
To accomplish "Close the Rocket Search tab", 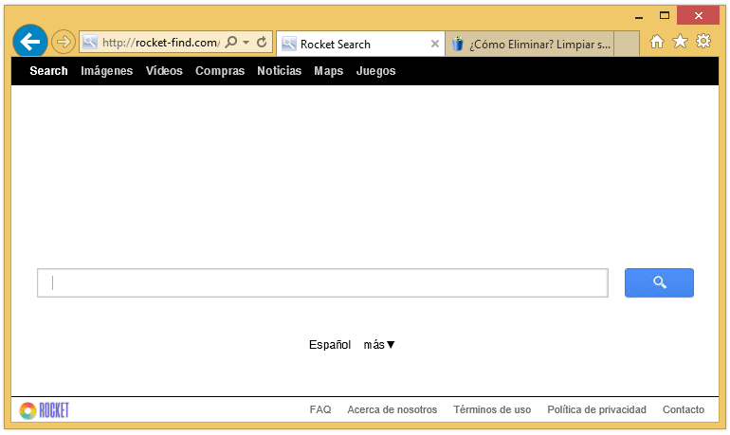I will click(x=435, y=44).
